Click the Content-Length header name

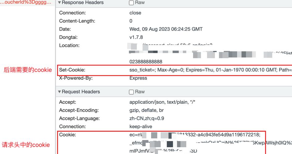(x=77, y=21)
